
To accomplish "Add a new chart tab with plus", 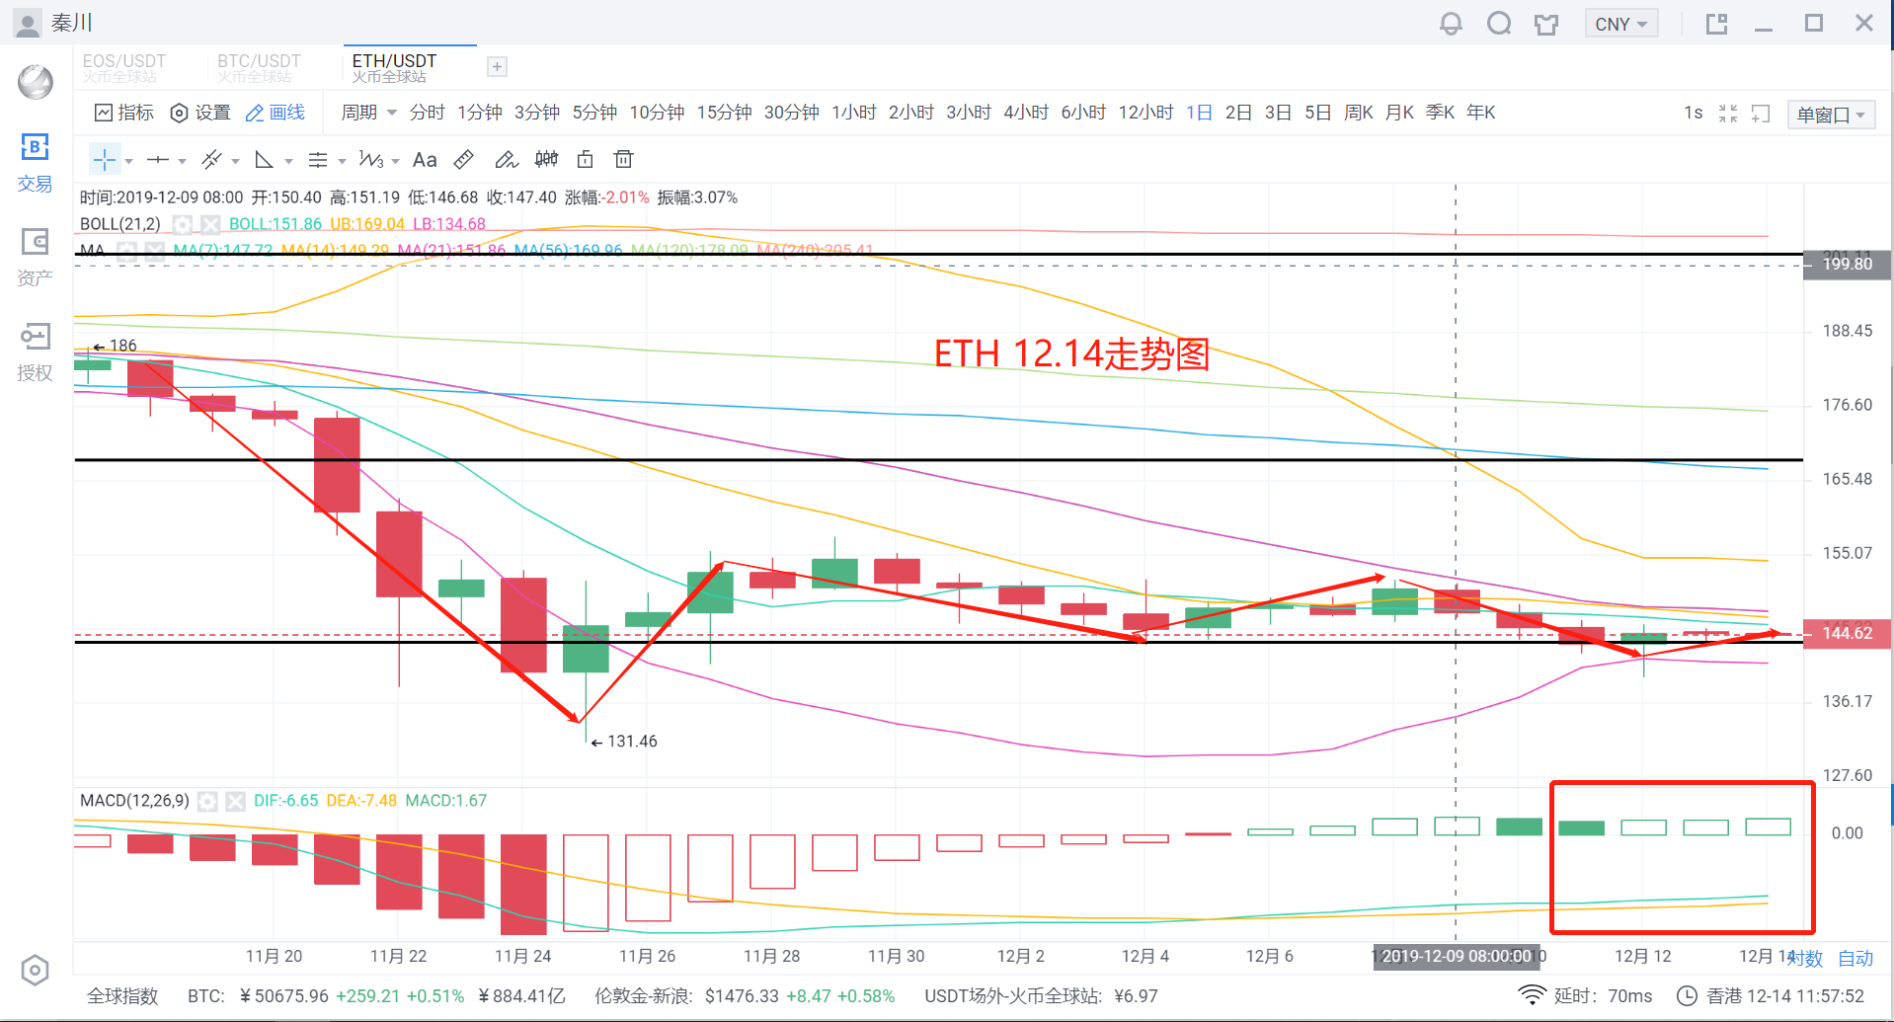I will pyautogui.click(x=497, y=66).
